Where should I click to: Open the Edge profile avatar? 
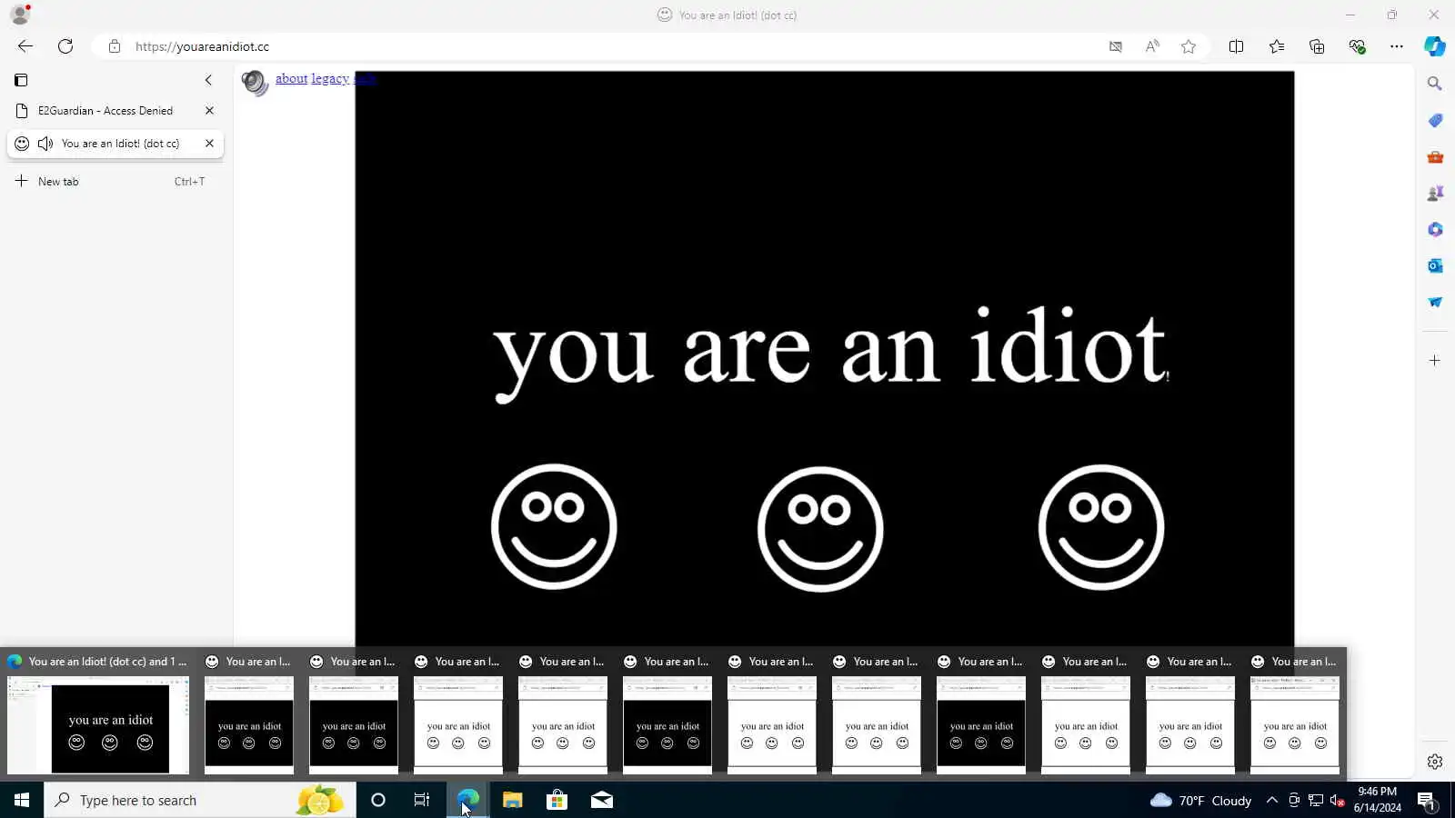click(20, 15)
